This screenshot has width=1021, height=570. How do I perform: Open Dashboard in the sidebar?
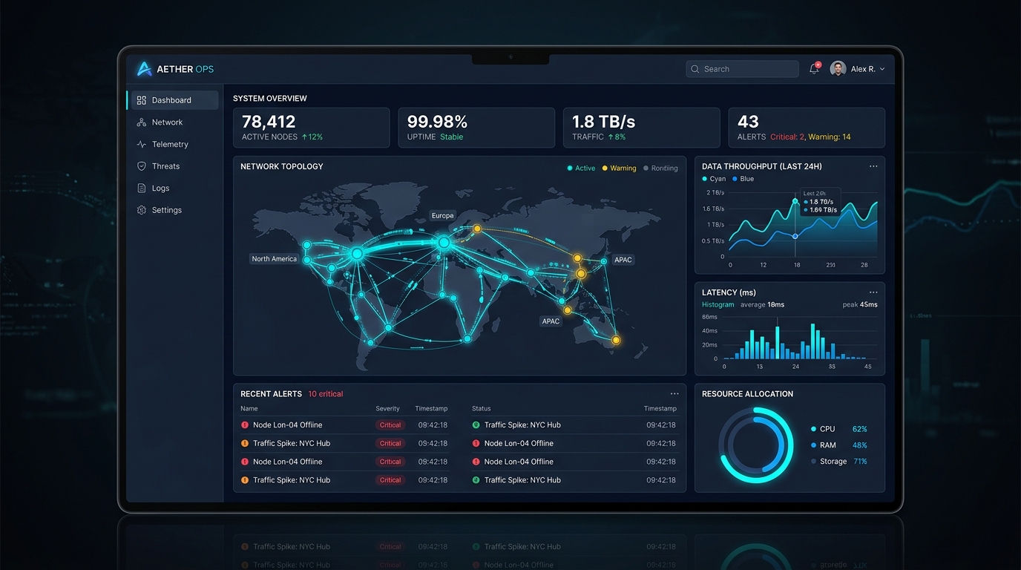click(x=173, y=100)
